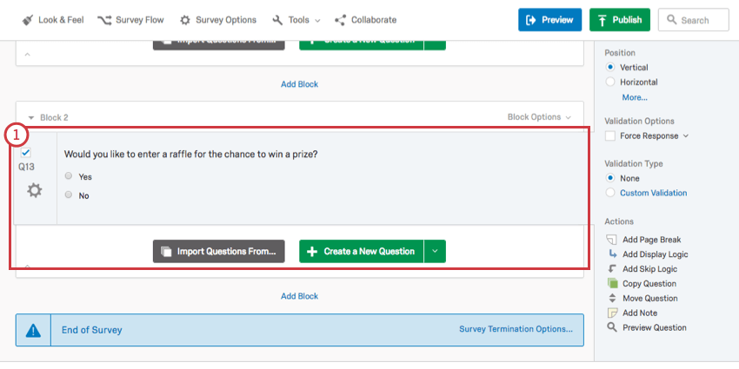Click the Add Note icon
The height and width of the screenshot is (369, 739).
click(612, 313)
